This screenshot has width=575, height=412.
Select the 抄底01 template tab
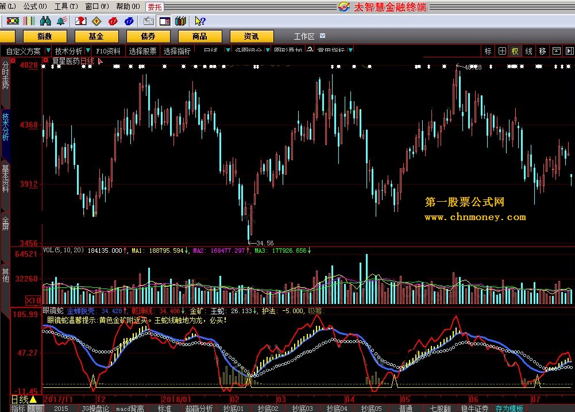coord(233,409)
